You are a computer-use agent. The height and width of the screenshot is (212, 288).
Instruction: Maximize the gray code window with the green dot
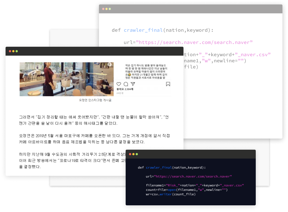(x=110, y=9)
